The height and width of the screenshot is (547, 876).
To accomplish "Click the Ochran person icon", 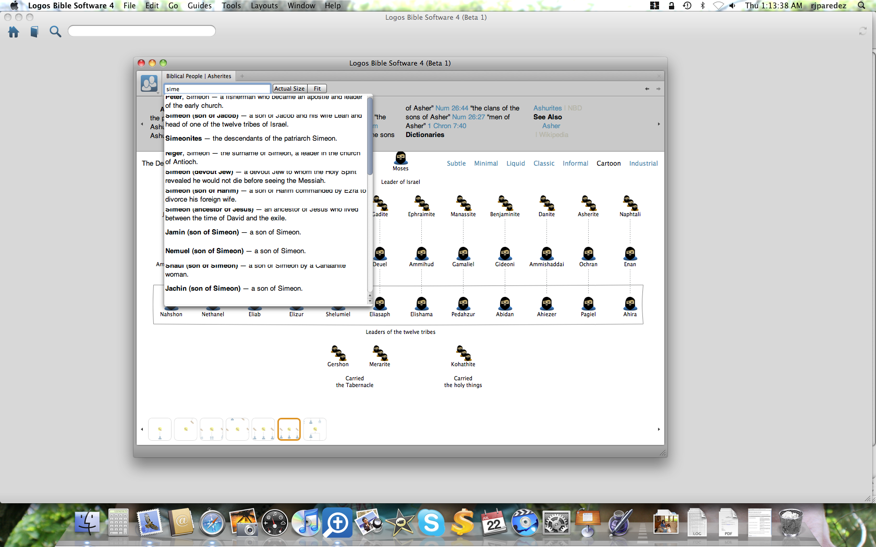I will pos(588,254).
